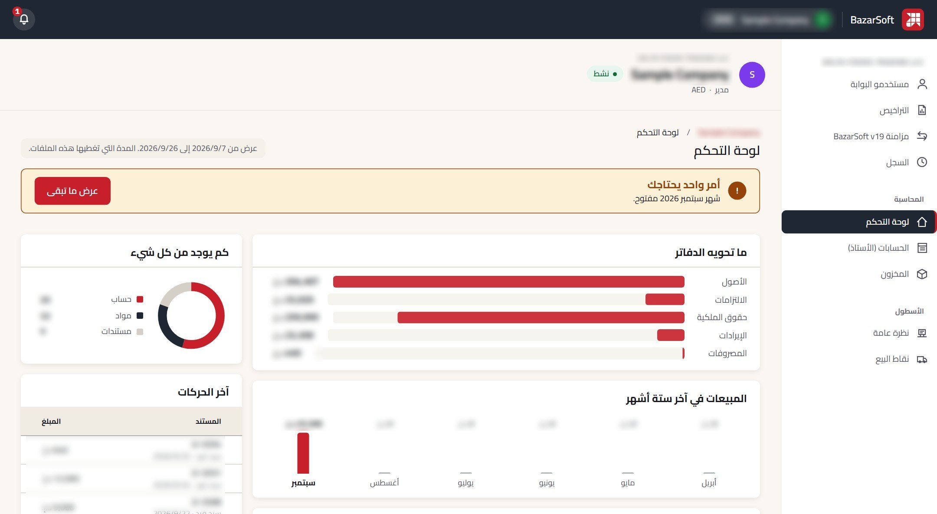Click the BazarSoft red logo icon
This screenshot has height=514, width=937.
[x=913, y=20]
